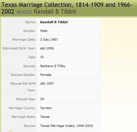Click the Spouse Age value 30

coord(42,99)
